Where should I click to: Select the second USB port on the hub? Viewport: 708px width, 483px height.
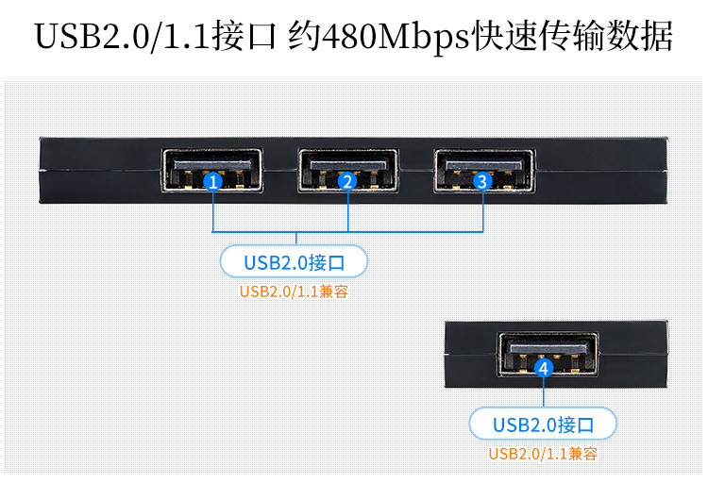pos(347,171)
